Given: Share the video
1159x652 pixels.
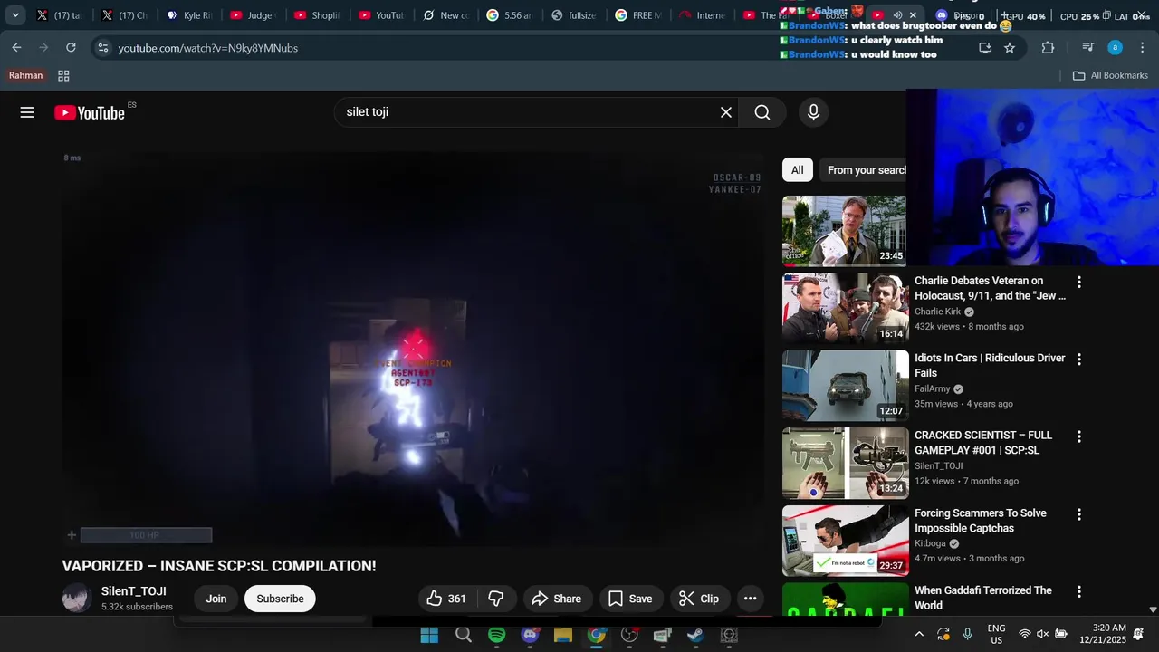Looking at the screenshot, I should [557, 599].
